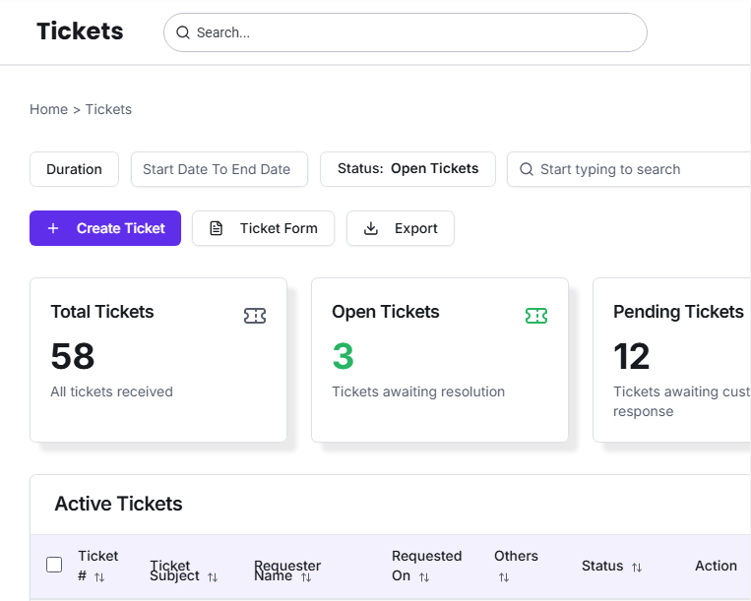Go to Home in the breadcrumb
751x601 pixels.
click(x=48, y=109)
